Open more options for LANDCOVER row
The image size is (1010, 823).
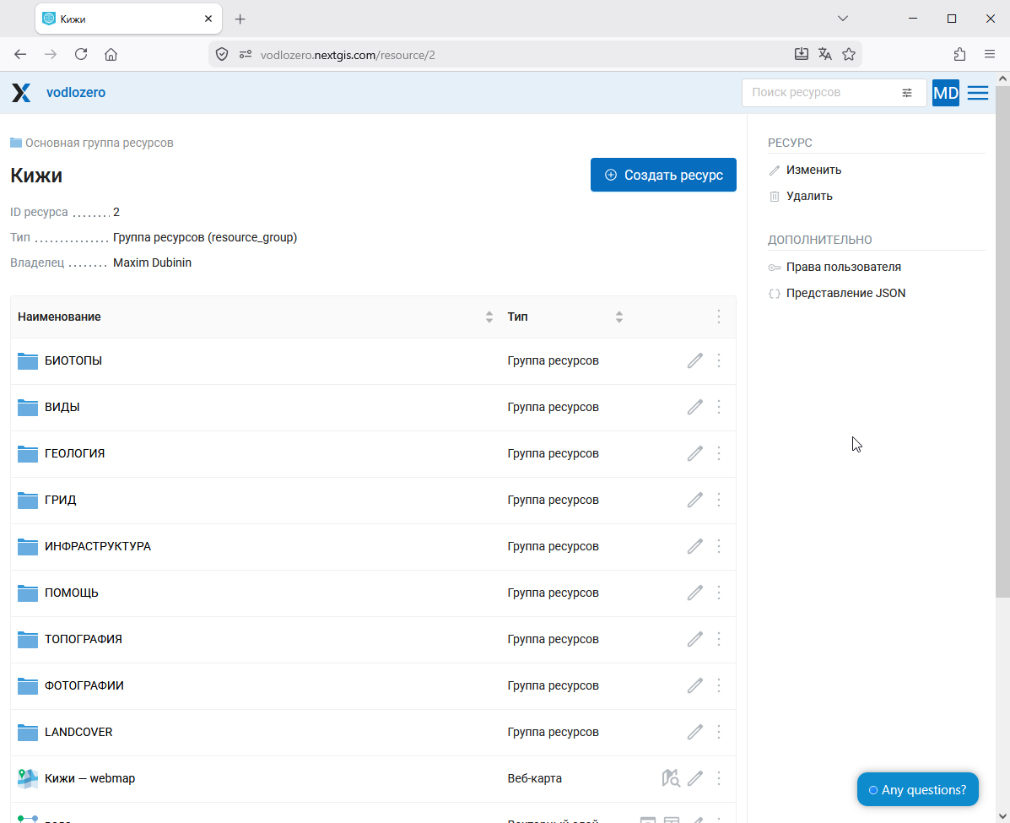click(719, 732)
